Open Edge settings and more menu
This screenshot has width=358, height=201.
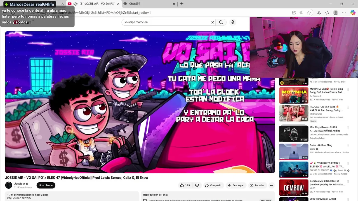click(x=344, y=13)
